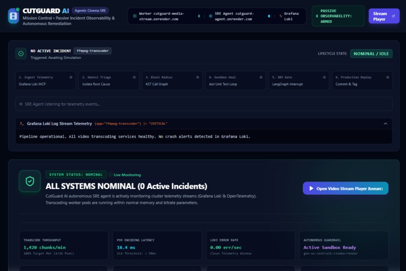Click the NOMINAL / IDLE lifecycle state badge
The height and width of the screenshot is (271, 406).
tap(371, 53)
